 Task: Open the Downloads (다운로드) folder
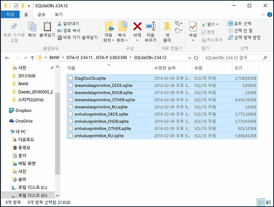coord(23,140)
